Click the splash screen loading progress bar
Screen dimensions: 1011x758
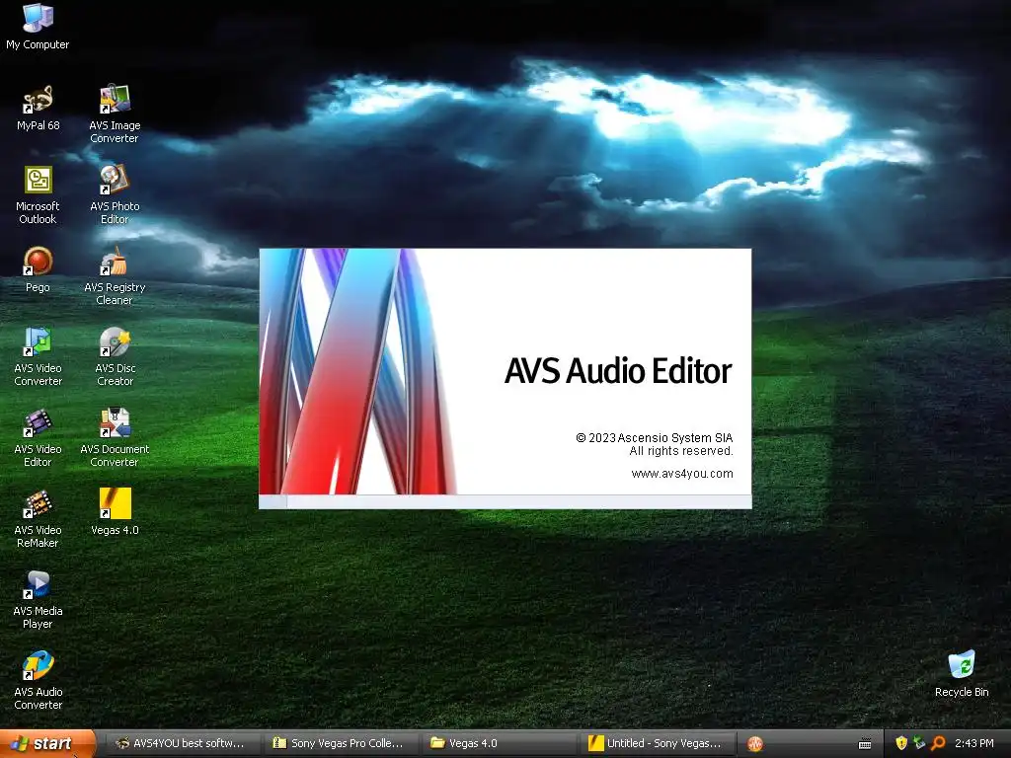coord(505,501)
